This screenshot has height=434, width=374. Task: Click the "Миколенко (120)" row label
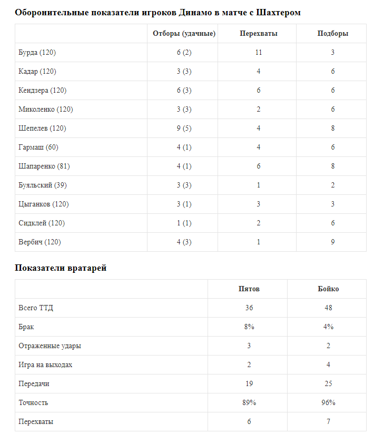coord(45,110)
